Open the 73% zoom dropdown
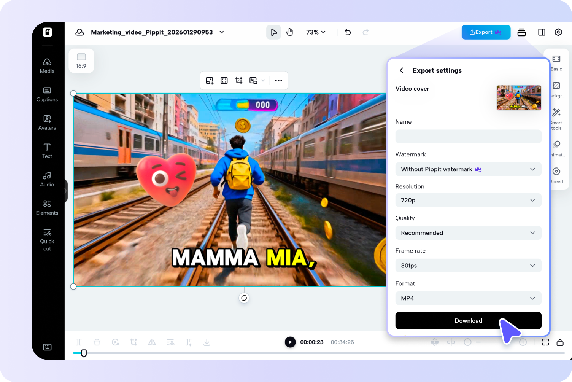The image size is (572, 382). click(x=316, y=32)
